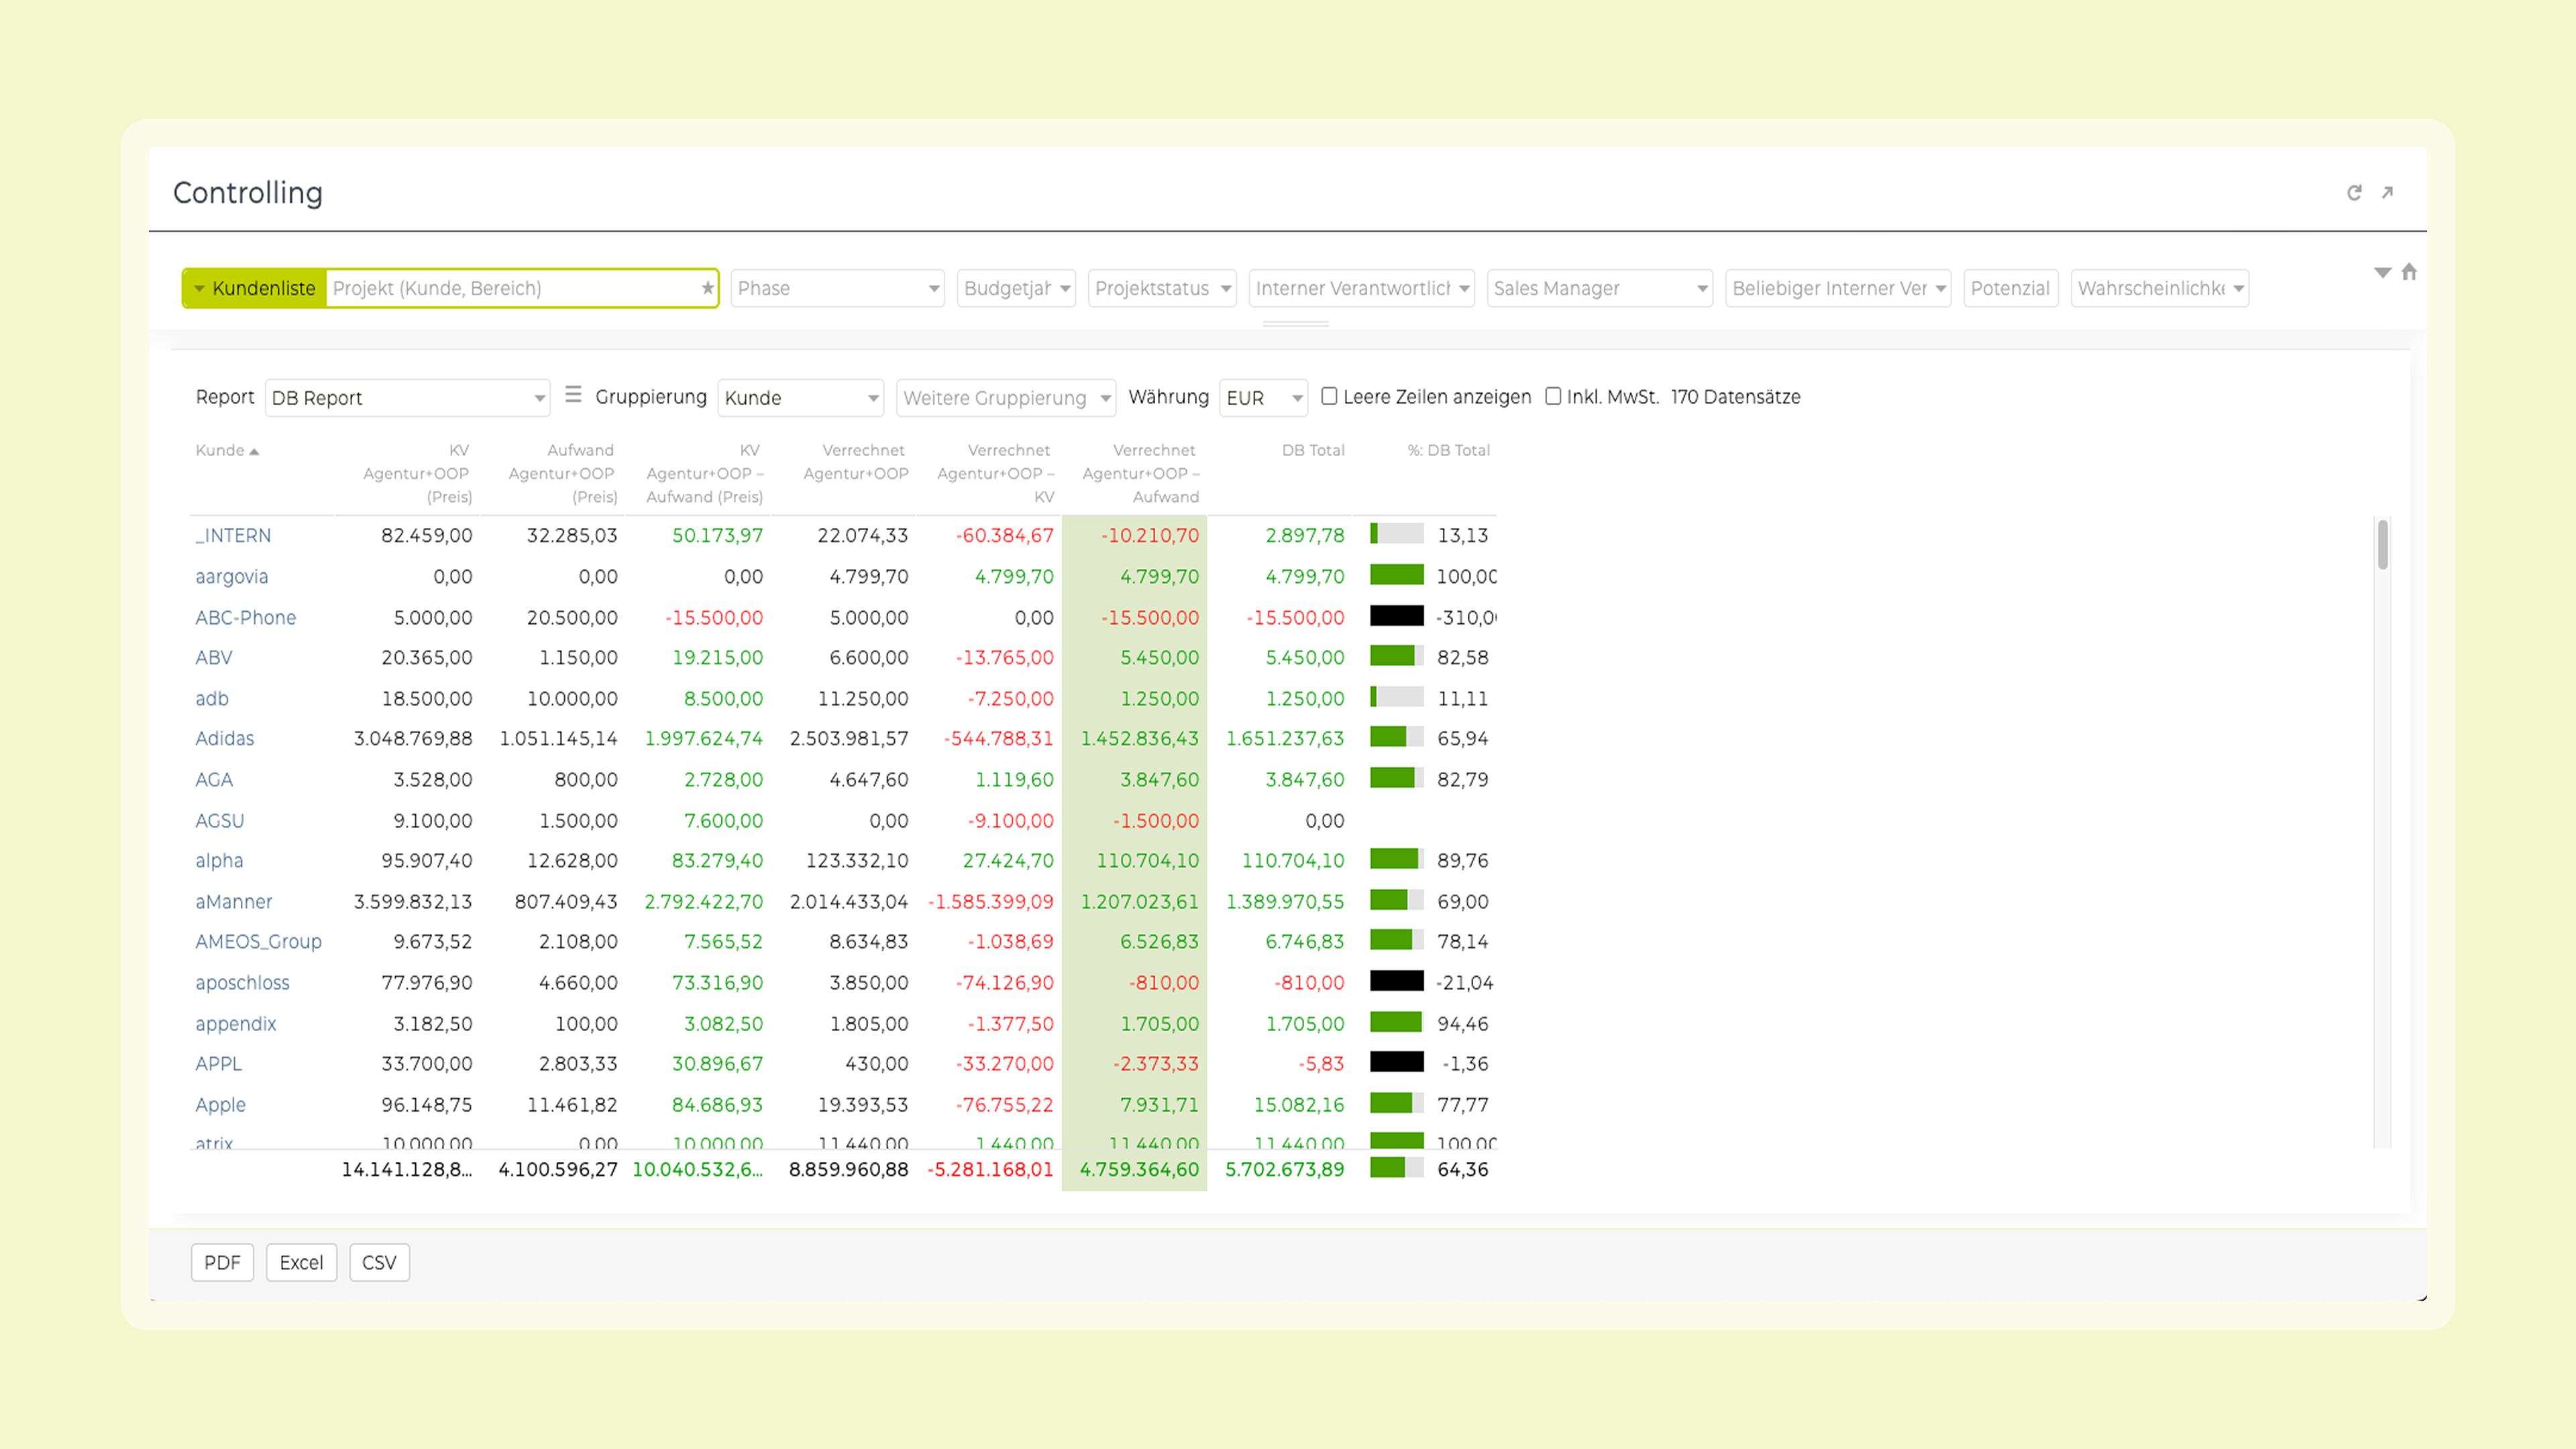Click the Adidas DB Total progress bar
Screen dimensions: 2576x1449
click(x=1396, y=737)
